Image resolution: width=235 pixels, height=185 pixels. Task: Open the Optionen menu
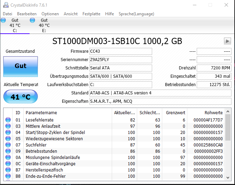(50, 14)
